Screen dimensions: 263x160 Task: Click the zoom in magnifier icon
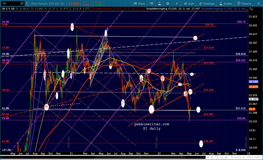click(217, 157)
